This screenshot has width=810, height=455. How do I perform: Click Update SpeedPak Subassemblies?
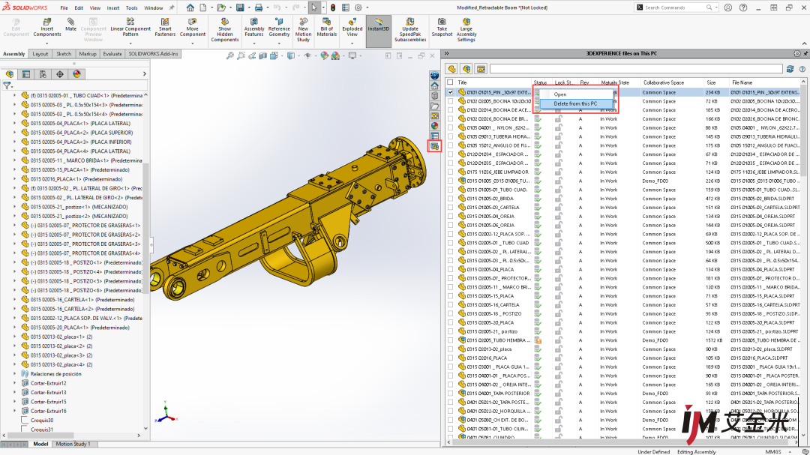tap(410, 29)
